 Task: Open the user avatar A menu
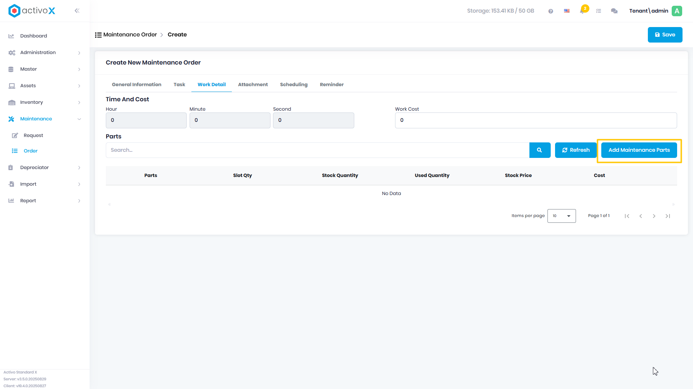pyautogui.click(x=677, y=11)
